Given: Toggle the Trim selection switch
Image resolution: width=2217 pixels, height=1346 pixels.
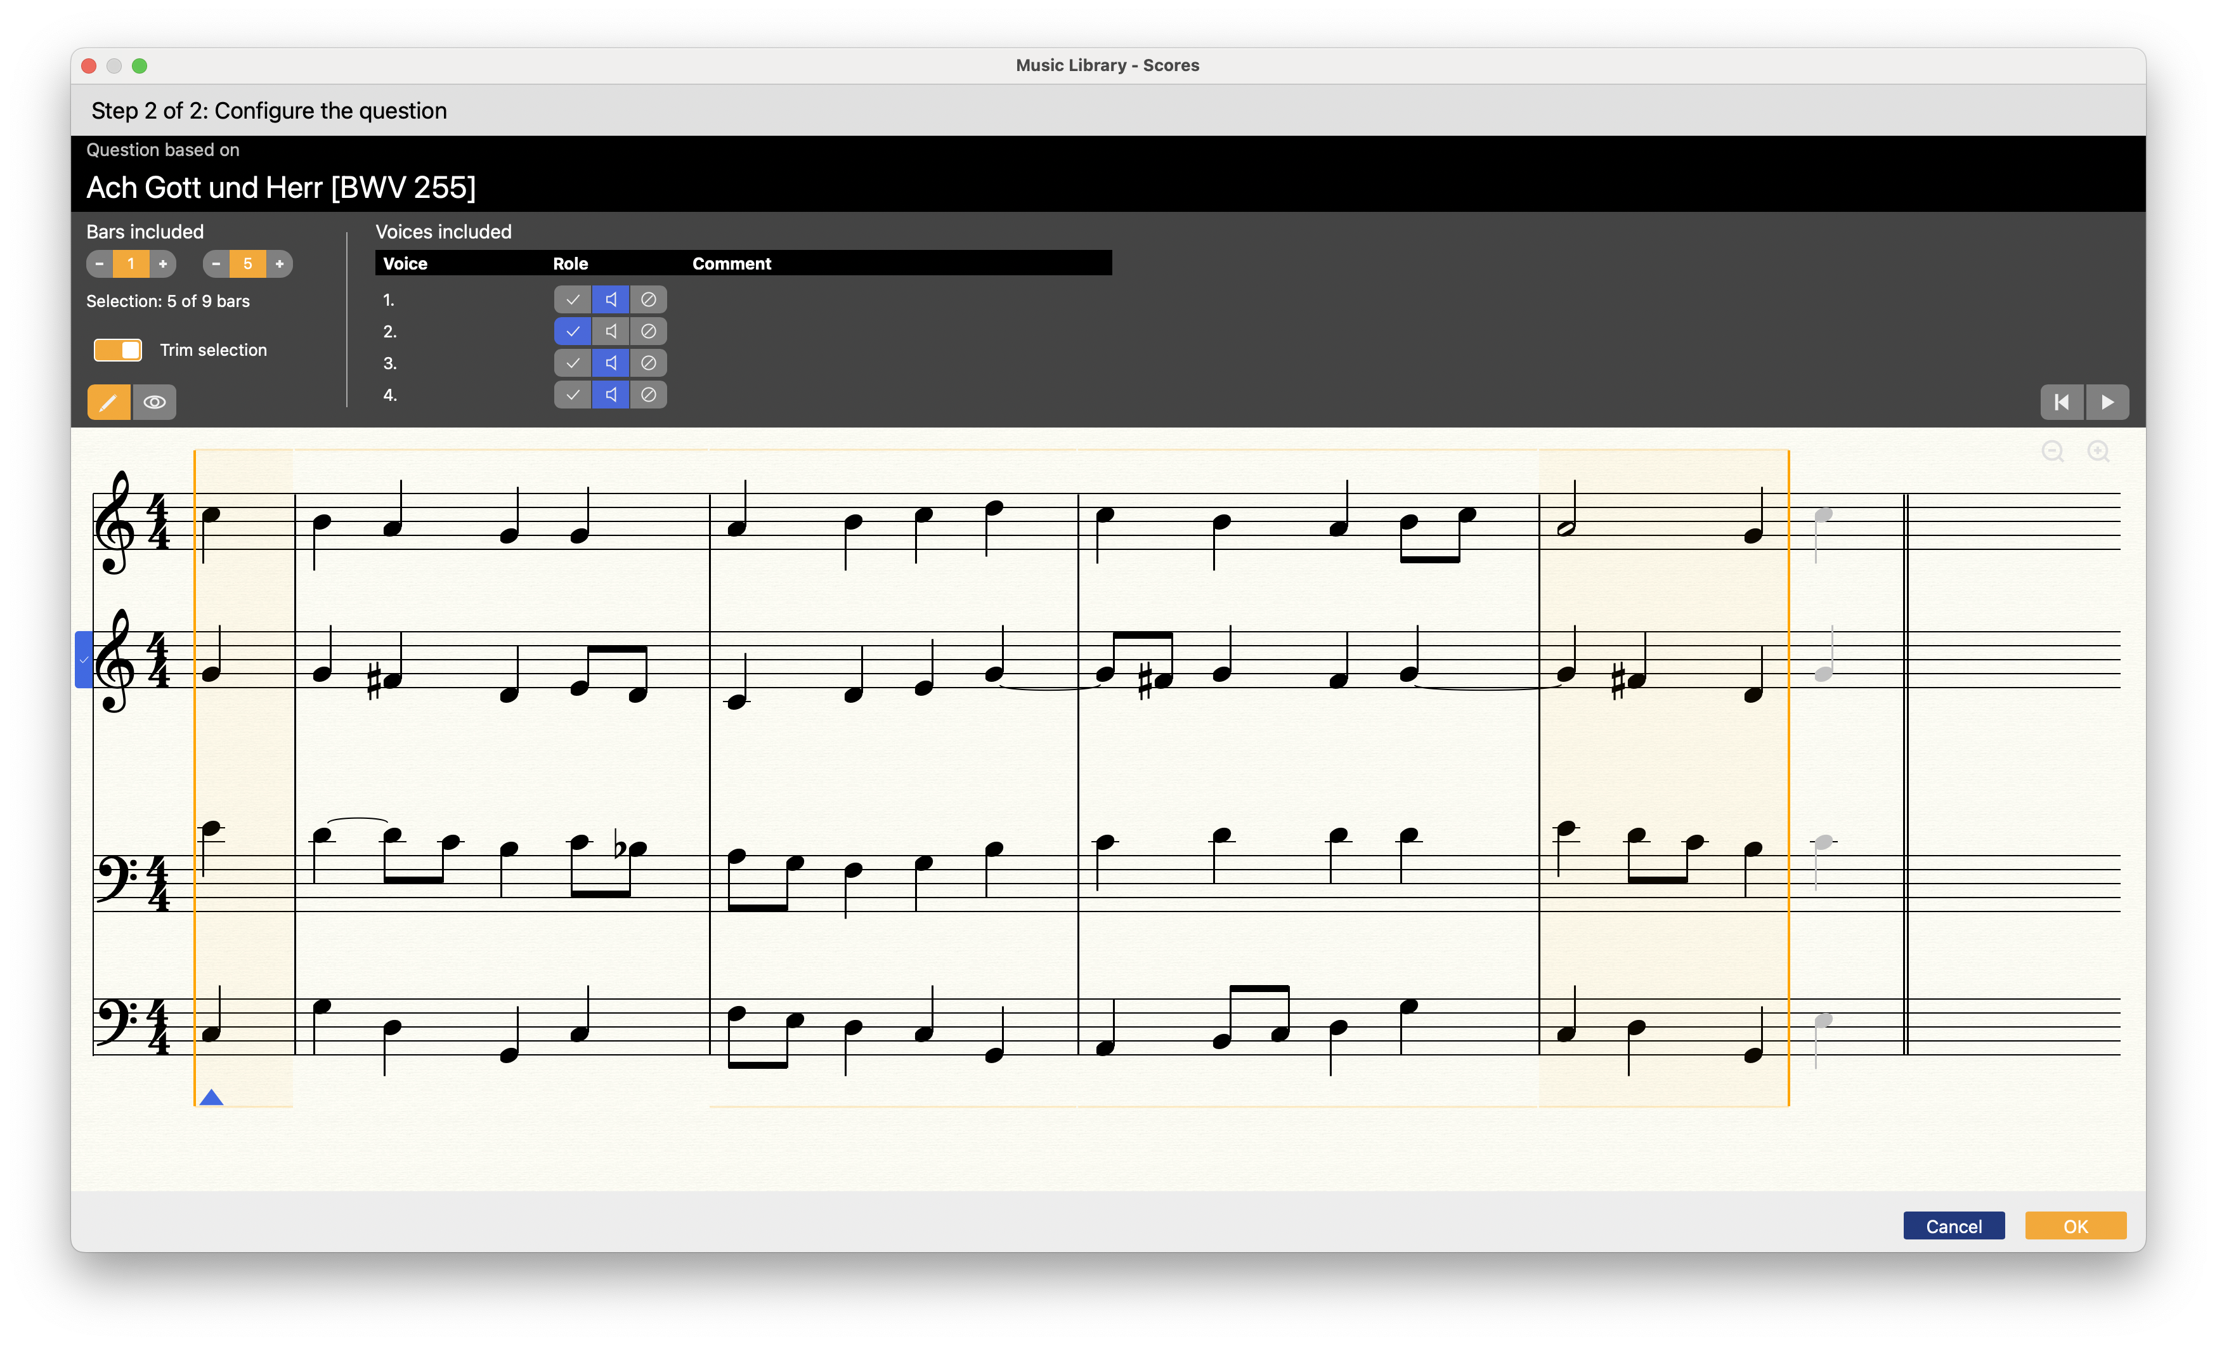Looking at the screenshot, I should click(x=118, y=350).
